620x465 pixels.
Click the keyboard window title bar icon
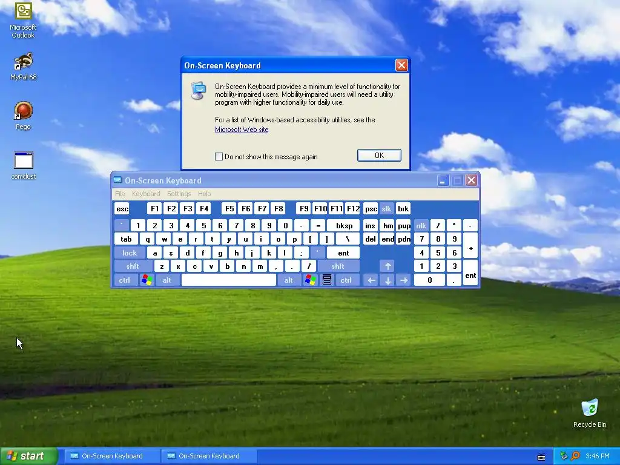pos(117,180)
